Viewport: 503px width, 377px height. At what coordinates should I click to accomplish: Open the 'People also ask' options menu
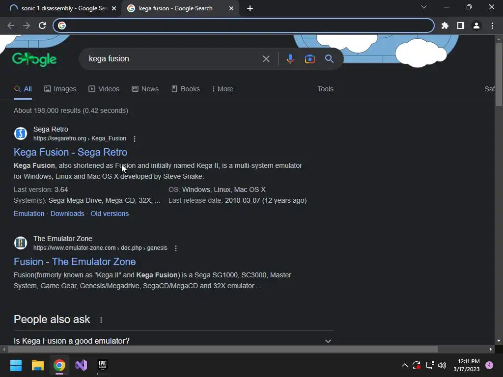point(101,320)
